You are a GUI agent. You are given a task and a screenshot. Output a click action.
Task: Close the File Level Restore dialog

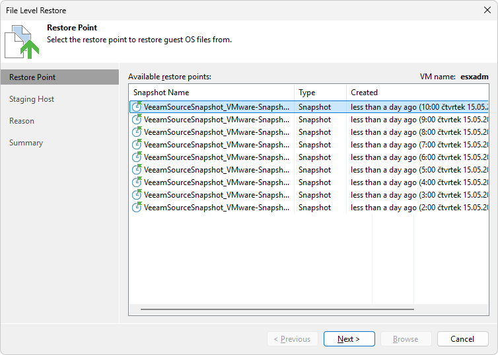click(x=487, y=10)
